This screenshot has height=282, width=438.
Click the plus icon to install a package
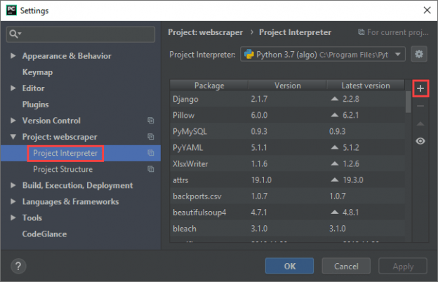coord(420,88)
